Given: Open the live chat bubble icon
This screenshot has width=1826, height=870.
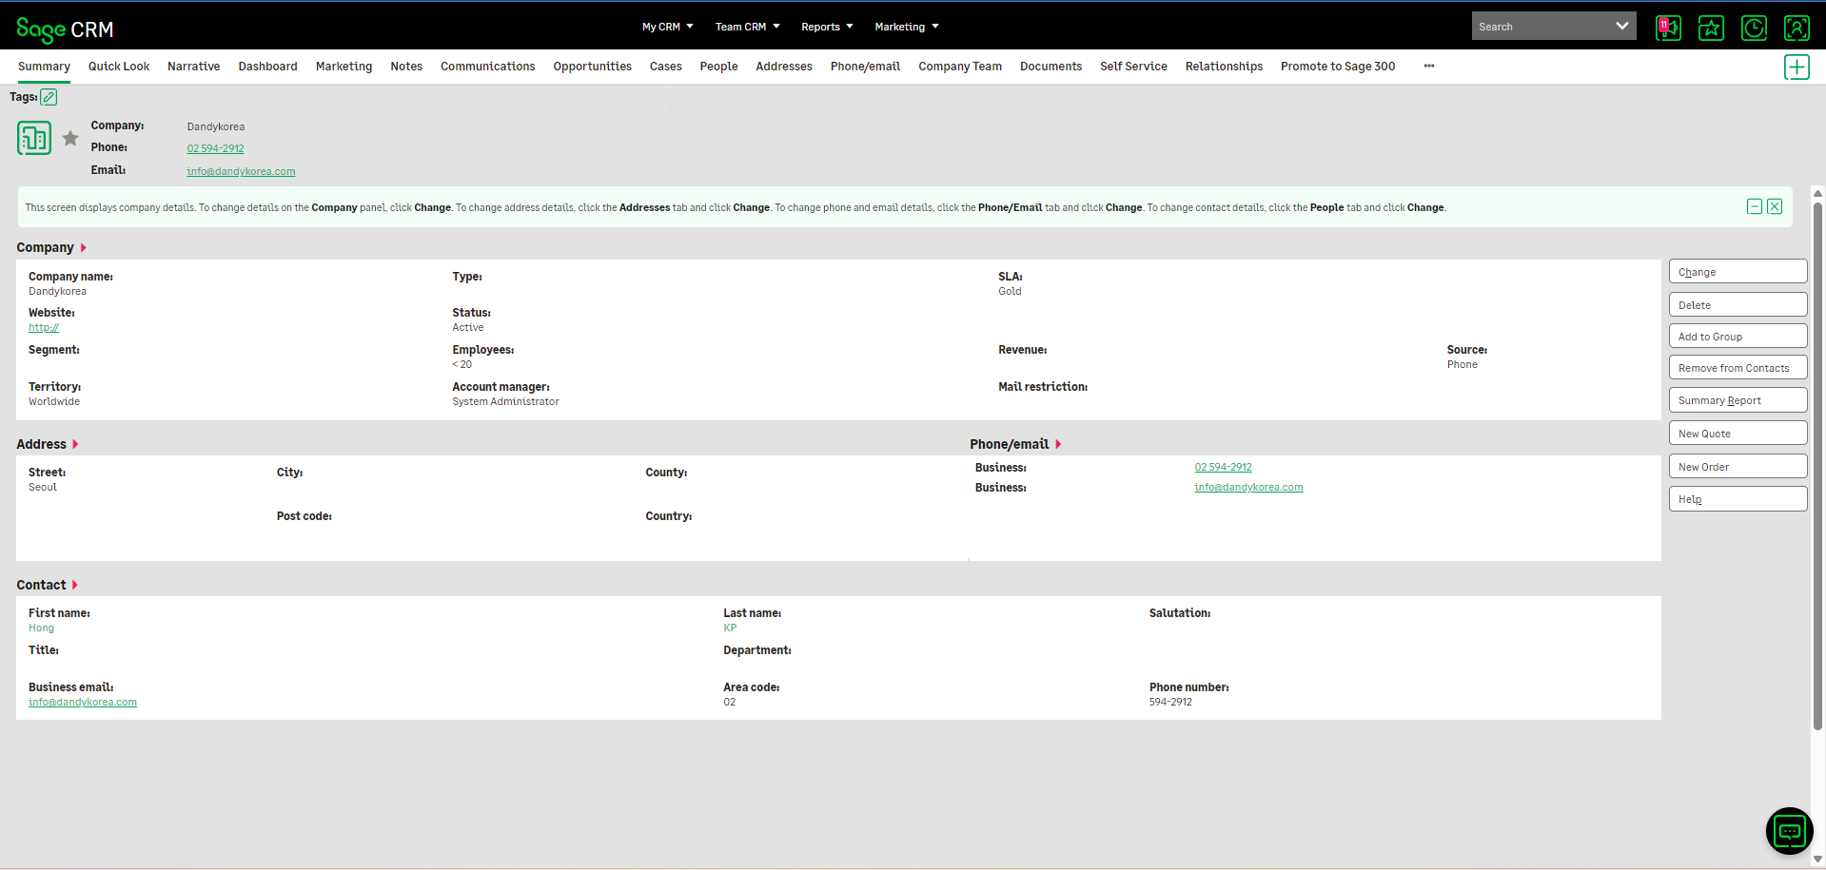Looking at the screenshot, I should tap(1790, 831).
